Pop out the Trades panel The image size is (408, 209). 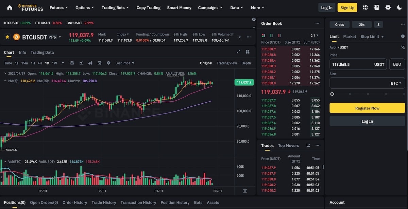[308, 145]
